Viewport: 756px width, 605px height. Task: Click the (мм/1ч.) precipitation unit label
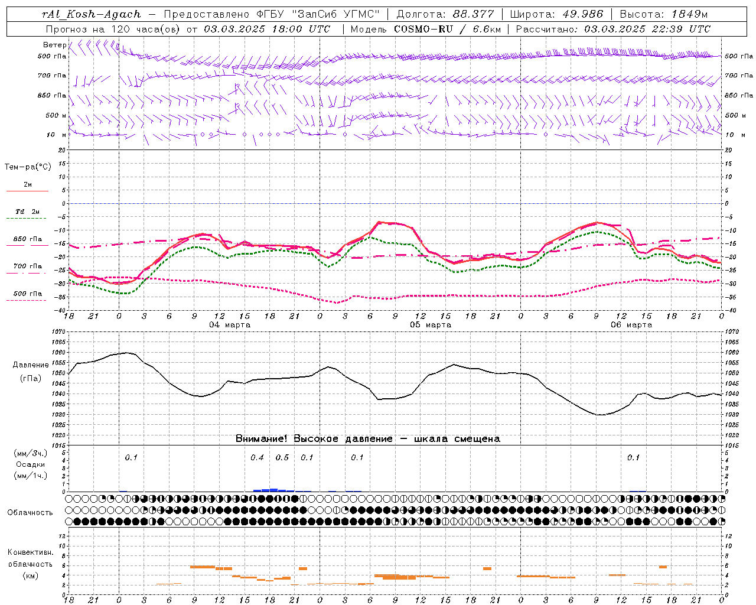[x=31, y=476]
